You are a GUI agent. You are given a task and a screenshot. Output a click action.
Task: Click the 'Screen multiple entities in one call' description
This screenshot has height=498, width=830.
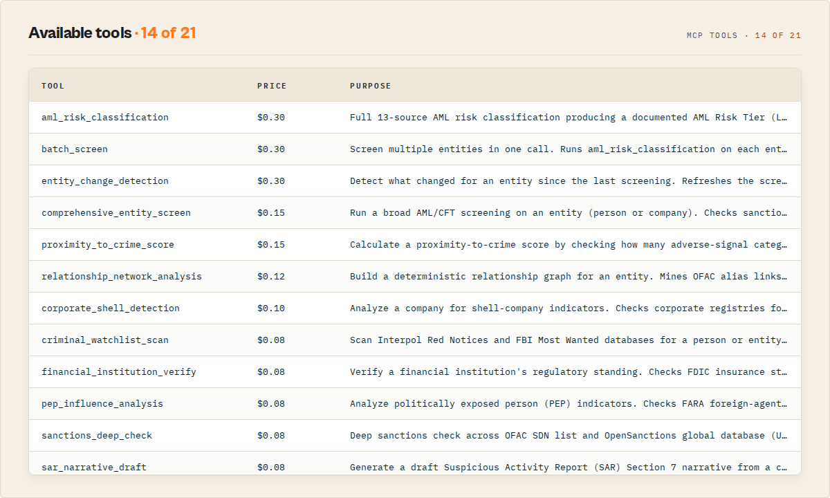point(569,149)
